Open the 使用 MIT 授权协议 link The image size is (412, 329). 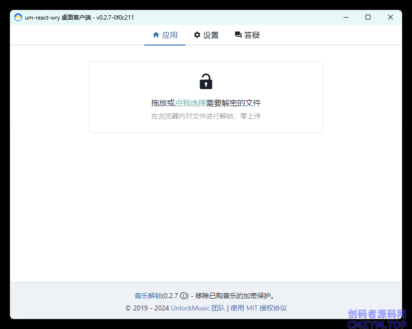tap(259, 308)
